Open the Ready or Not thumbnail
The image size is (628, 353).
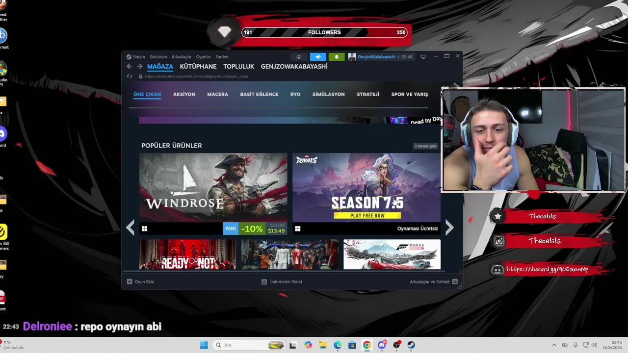tap(187, 254)
